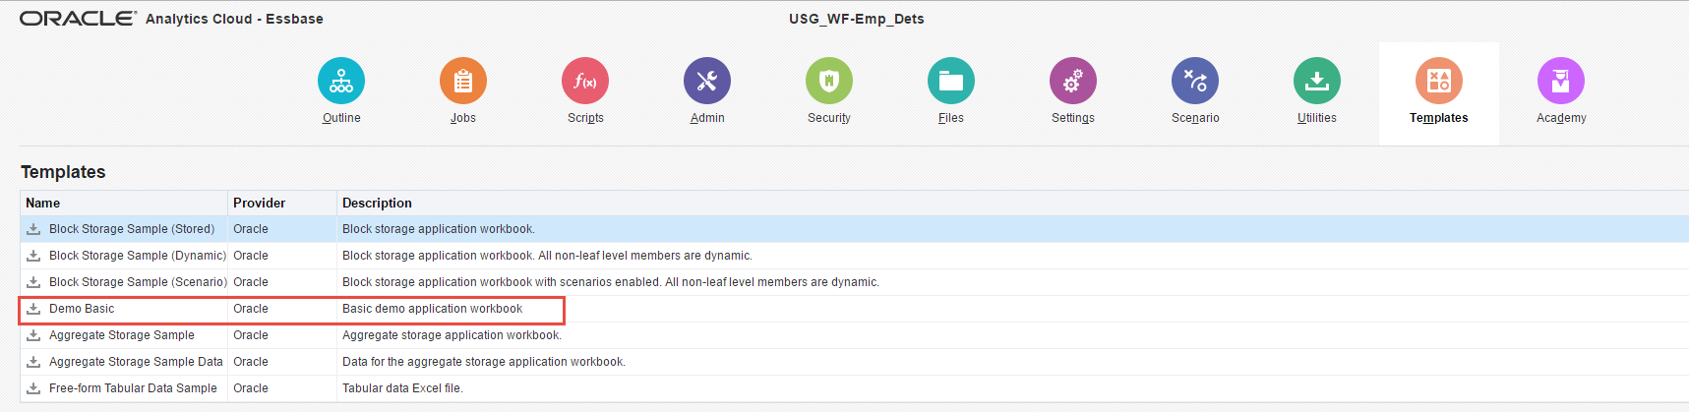The height and width of the screenshot is (412, 1689).
Task: Click the Jobs clipboard icon
Action: (x=463, y=81)
